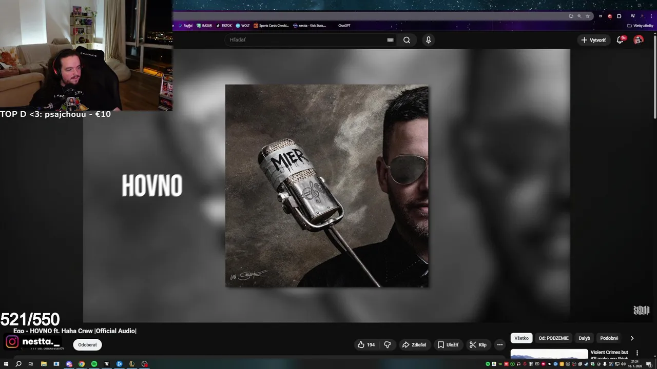This screenshot has width=657, height=369.
Task: Open the ChatGPT bookmark
Action: 344,26
